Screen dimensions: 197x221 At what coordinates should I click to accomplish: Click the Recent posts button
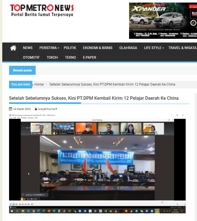tap(22, 70)
